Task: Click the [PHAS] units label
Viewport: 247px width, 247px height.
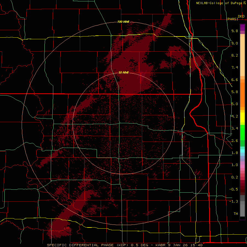Action: click(x=232, y=19)
